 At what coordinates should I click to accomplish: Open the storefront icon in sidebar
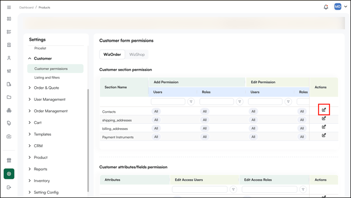[9, 160]
